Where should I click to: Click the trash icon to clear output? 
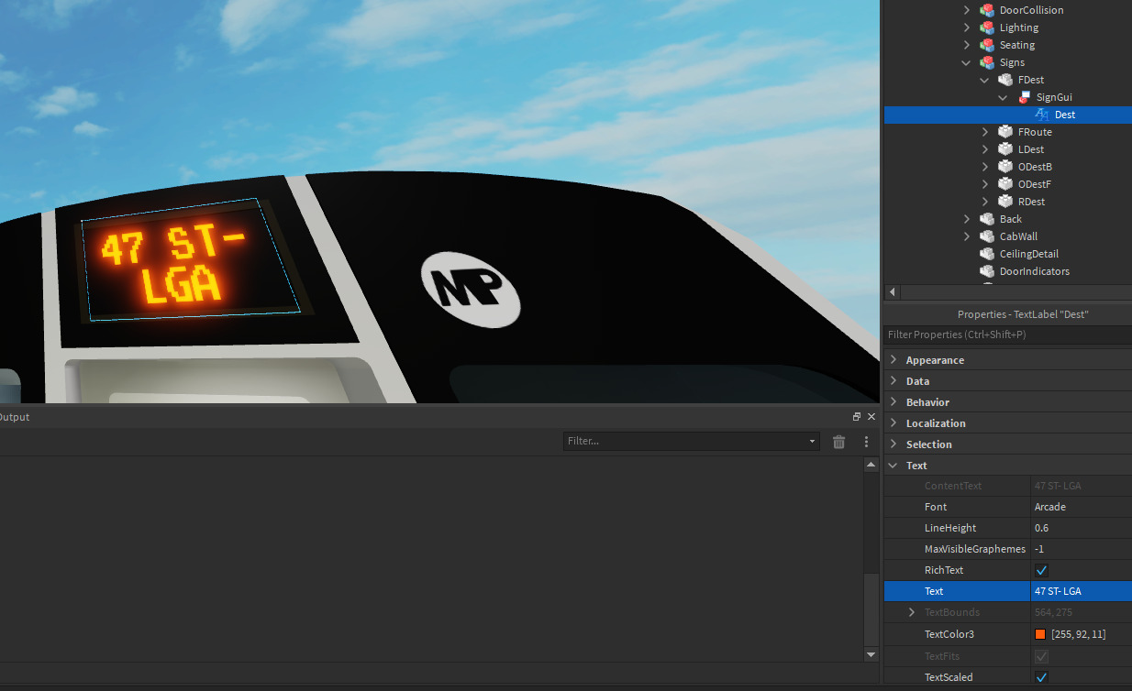tap(838, 442)
